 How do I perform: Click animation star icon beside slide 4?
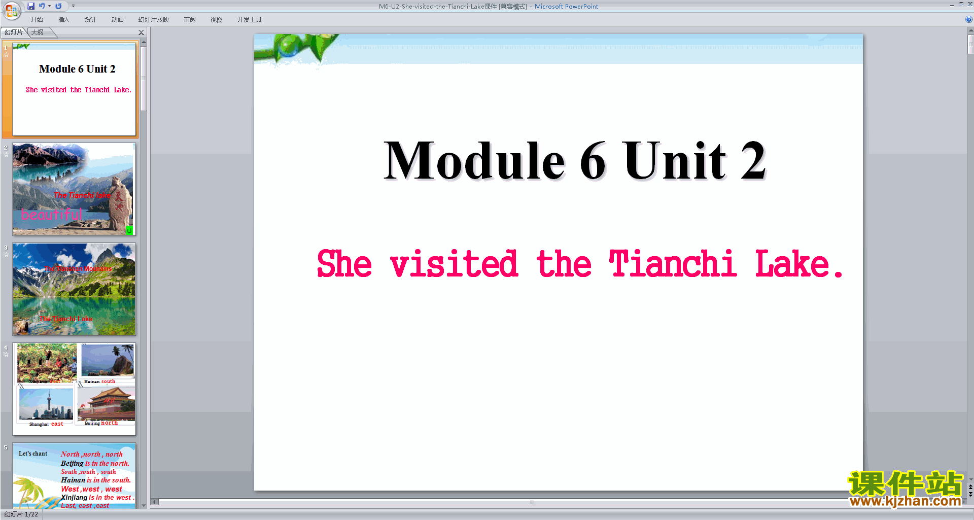point(6,354)
